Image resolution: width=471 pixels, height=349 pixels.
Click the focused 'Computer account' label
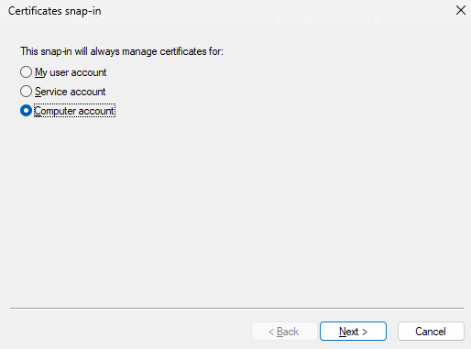tap(74, 111)
